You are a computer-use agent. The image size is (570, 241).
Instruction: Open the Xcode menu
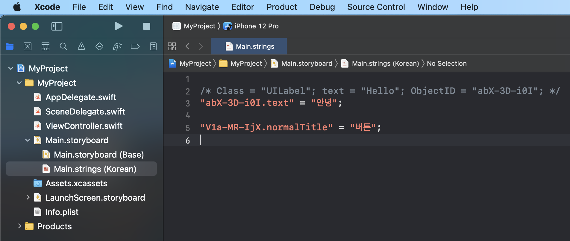pos(47,7)
